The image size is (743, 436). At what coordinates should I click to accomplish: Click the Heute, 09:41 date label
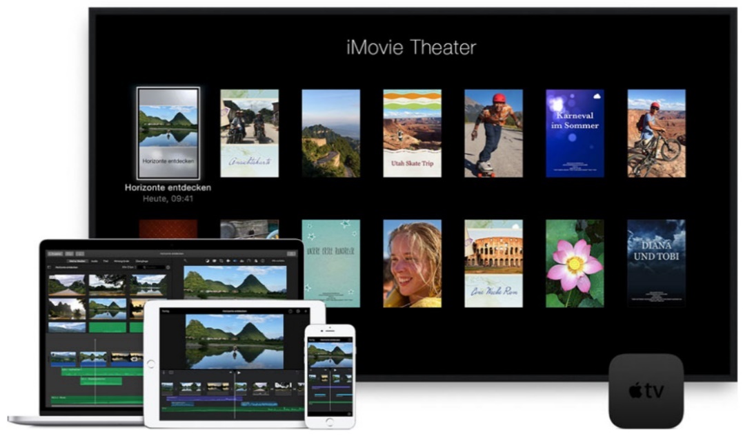(x=168, y=198)
